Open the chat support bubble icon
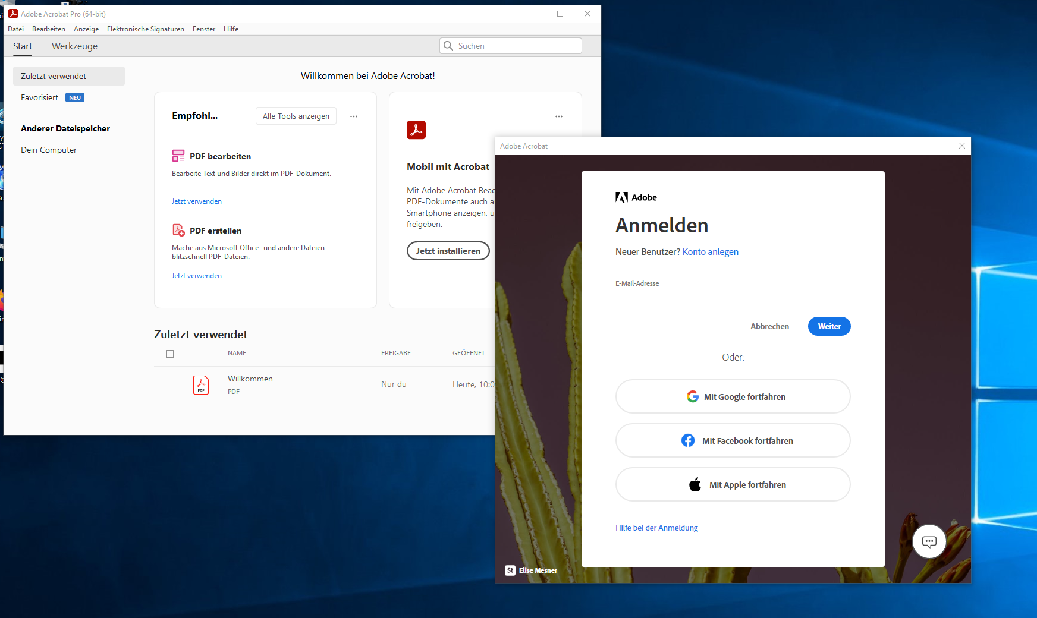The image size is (1037, 618). coord(929,541)
